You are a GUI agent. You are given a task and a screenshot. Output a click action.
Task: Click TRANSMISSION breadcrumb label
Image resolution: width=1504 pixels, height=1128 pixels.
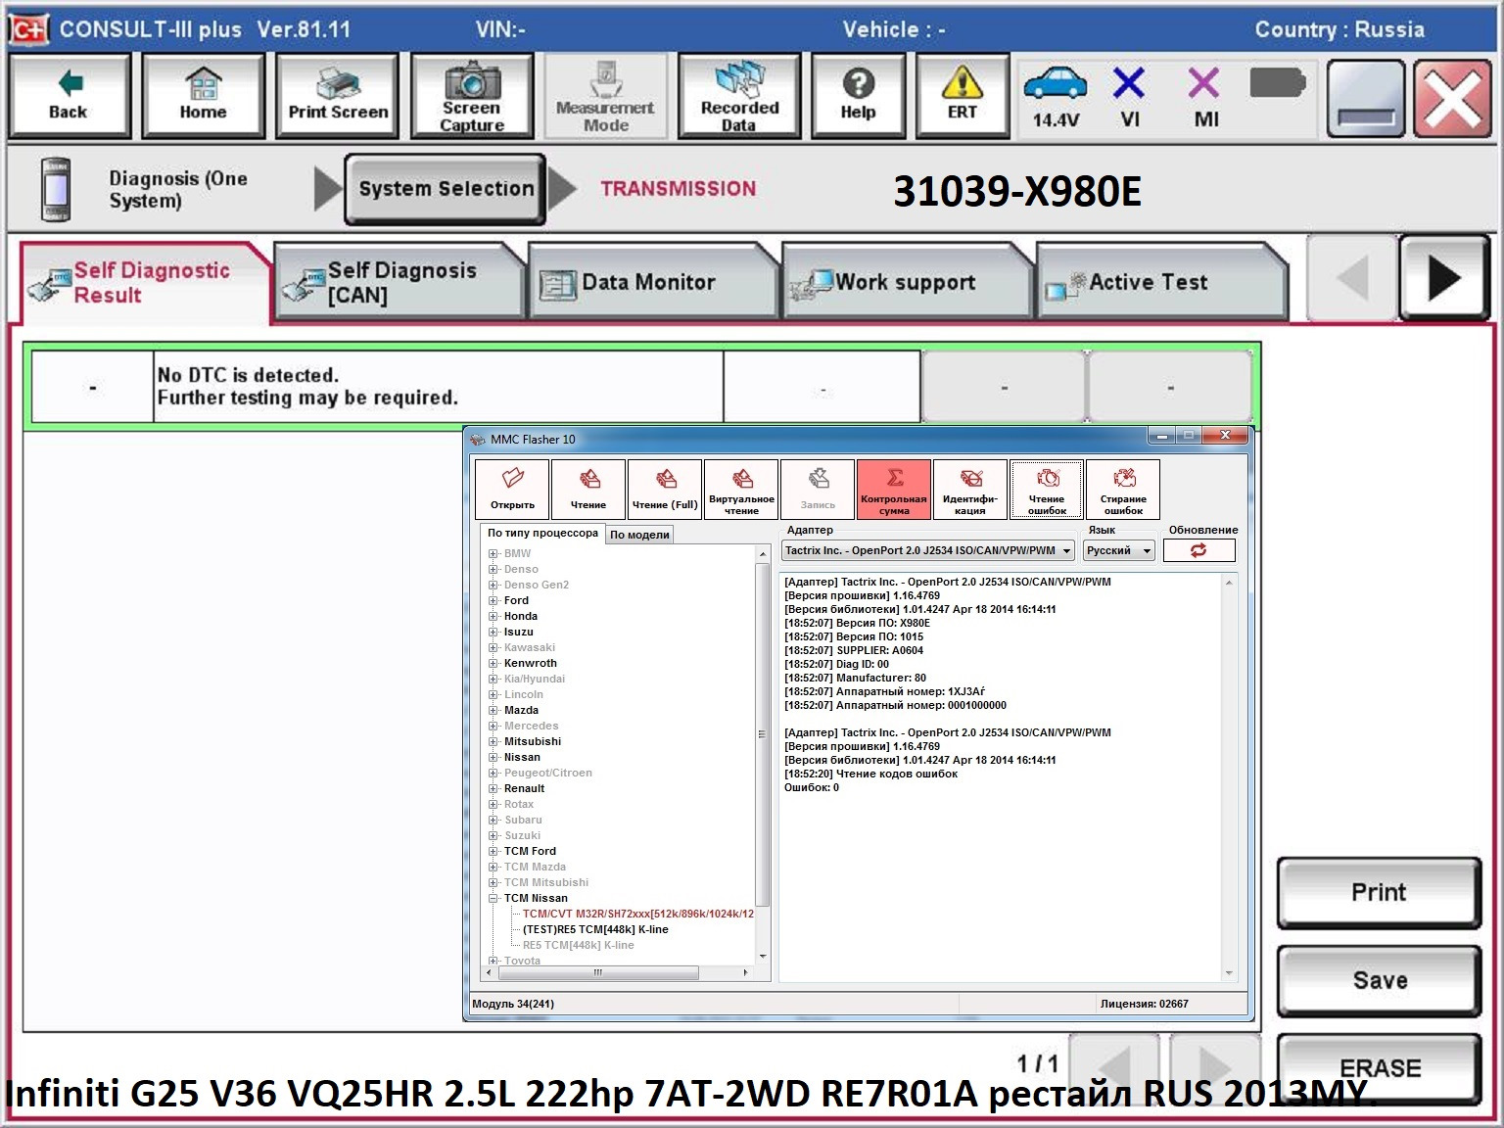coord(678,189)
